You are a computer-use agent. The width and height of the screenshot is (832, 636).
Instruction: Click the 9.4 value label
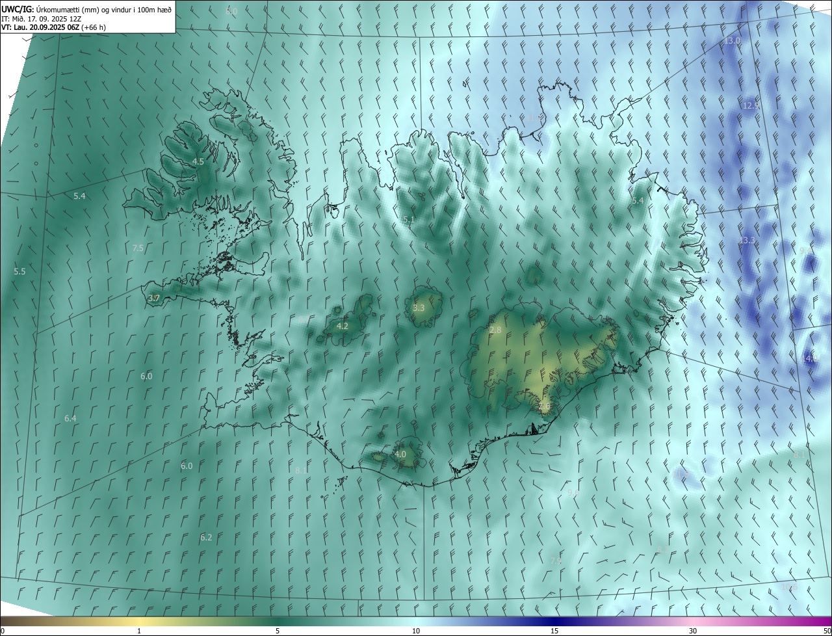pos(805,250)
